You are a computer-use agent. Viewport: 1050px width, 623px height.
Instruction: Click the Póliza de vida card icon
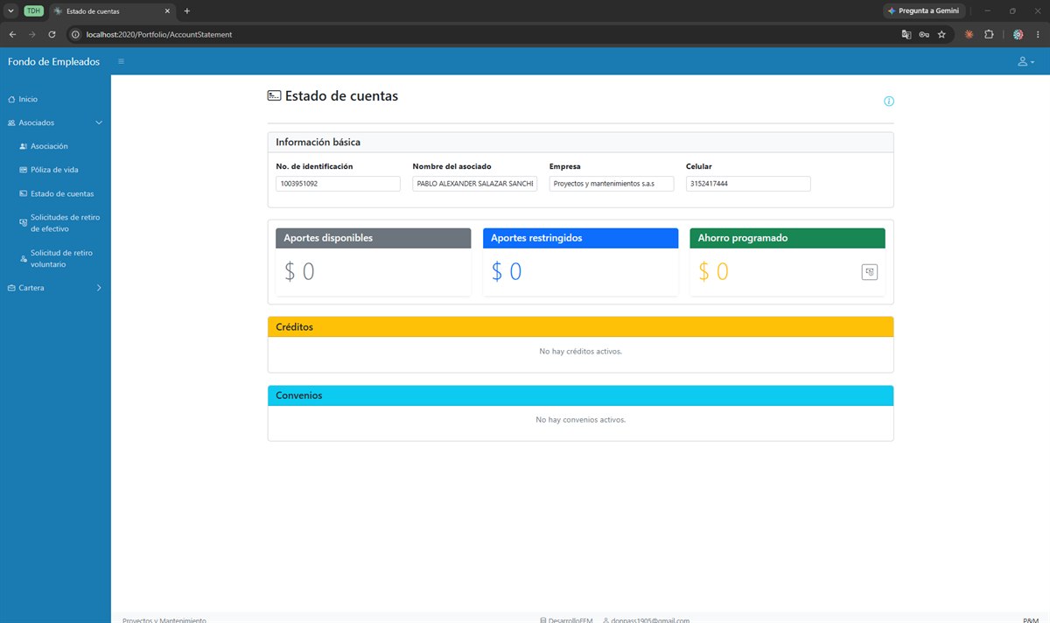(23, 171)
